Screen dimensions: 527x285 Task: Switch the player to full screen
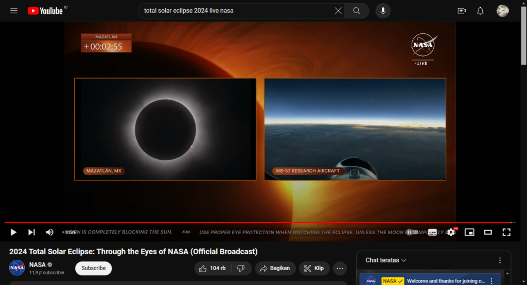click(506, 232)
